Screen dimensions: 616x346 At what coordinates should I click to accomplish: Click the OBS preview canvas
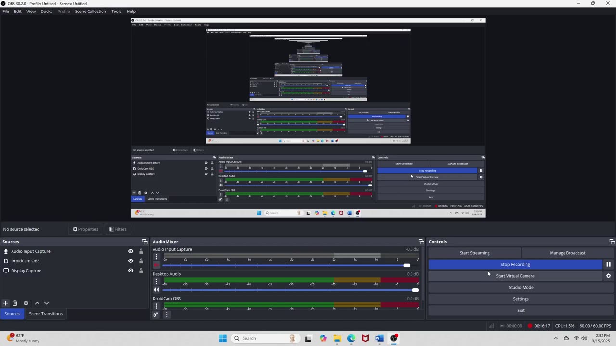tap(308, 118)
